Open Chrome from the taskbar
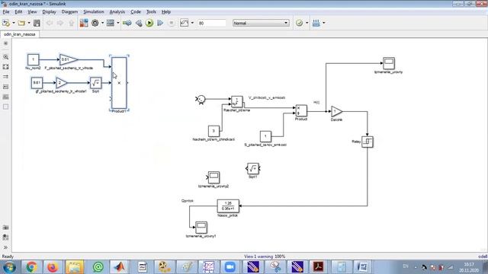This screenshot has height=274, width=488. [31, 267]
